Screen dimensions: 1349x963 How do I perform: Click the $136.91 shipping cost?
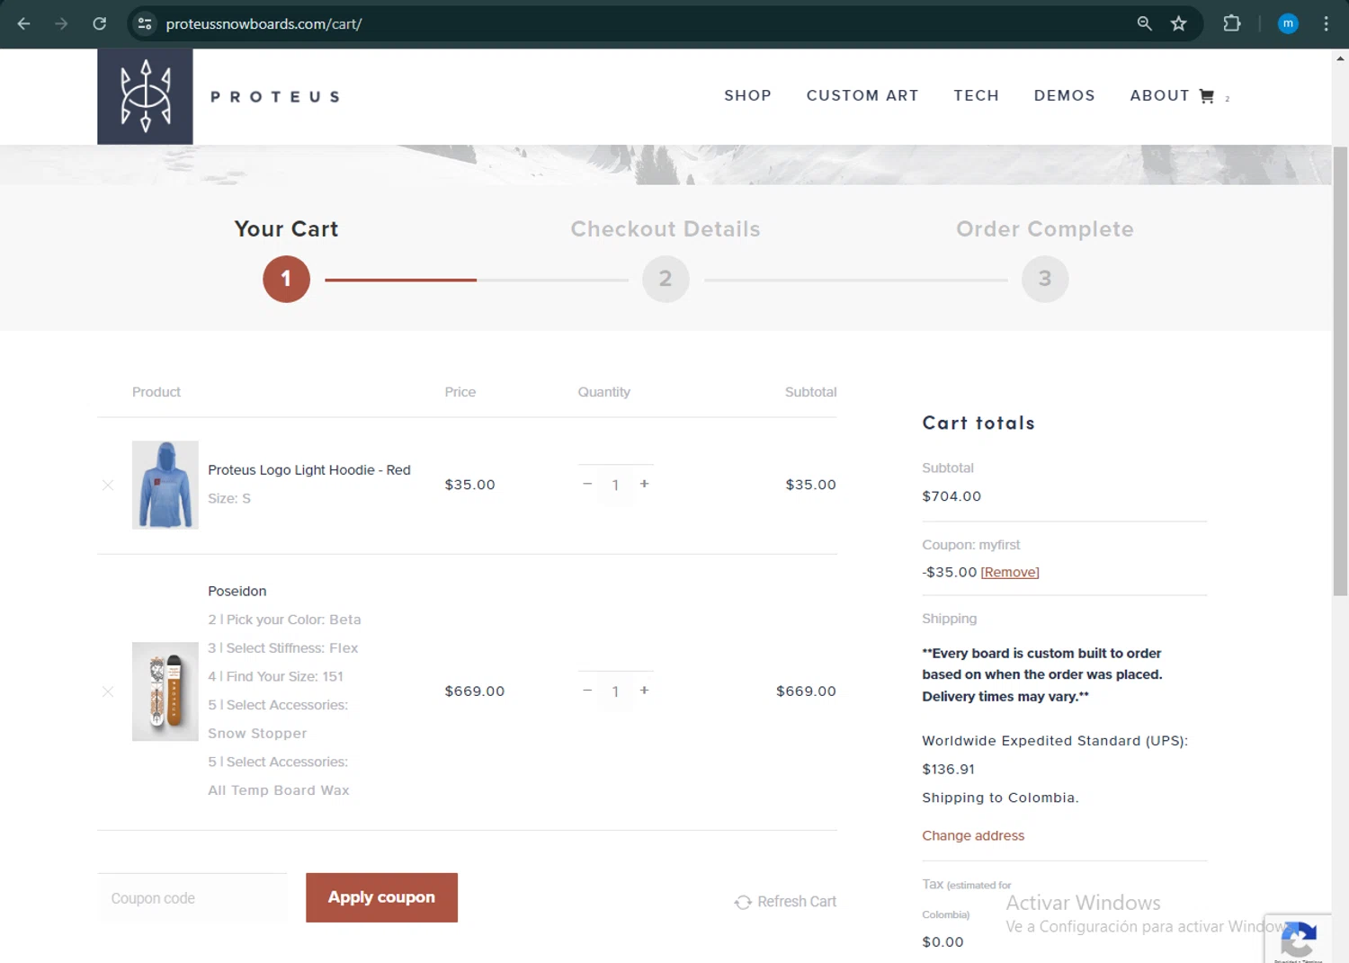click(x=948, y=770)
